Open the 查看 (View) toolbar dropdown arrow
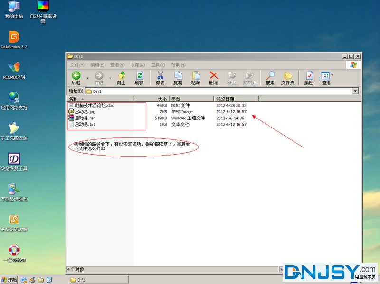 (x=332, y=75)
